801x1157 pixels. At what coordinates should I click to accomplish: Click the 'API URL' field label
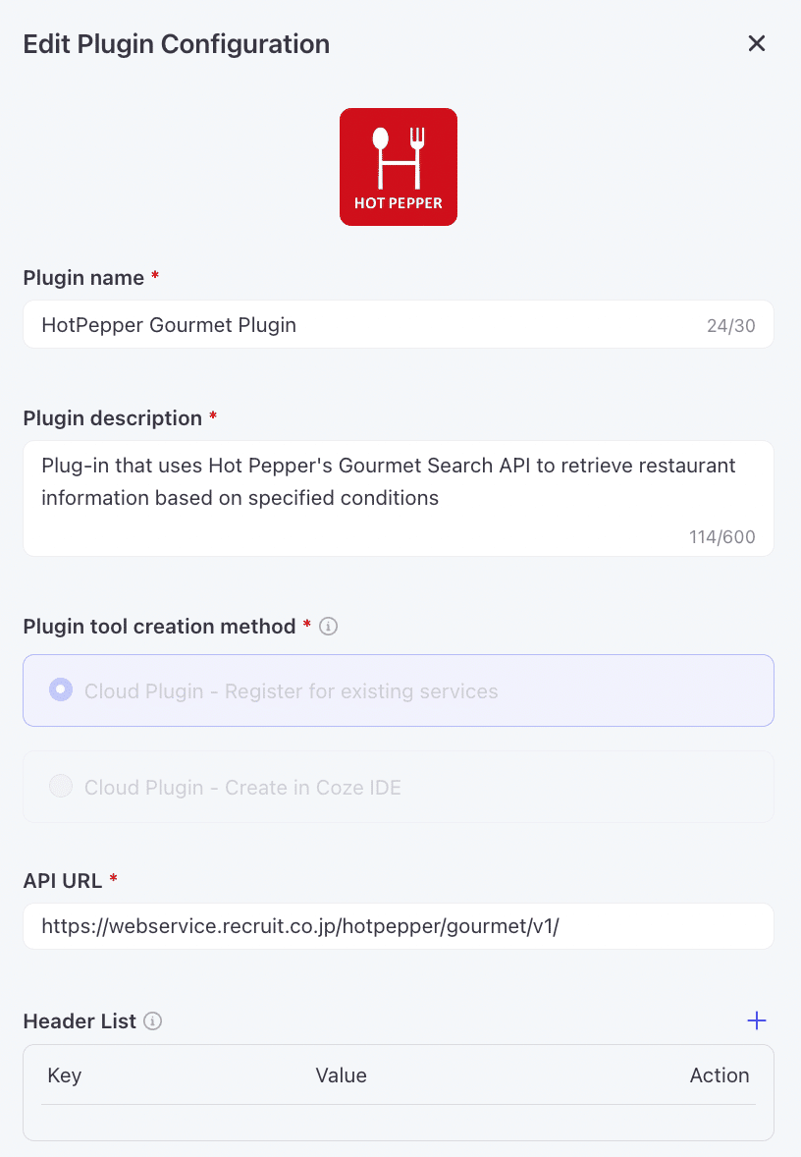click(x=63, y=881)
